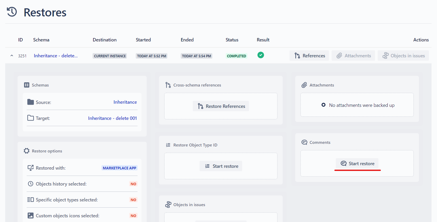Click the restore ID 3251

(x=22, y=56)
